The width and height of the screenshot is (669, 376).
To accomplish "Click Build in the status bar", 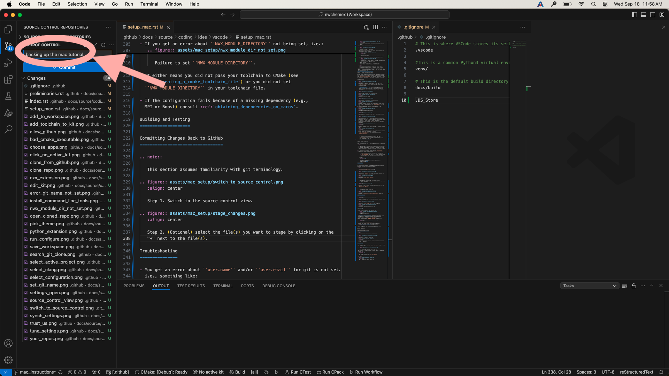I will coord(237,372).
